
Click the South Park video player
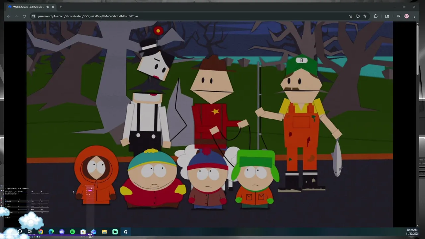point(210,124)
